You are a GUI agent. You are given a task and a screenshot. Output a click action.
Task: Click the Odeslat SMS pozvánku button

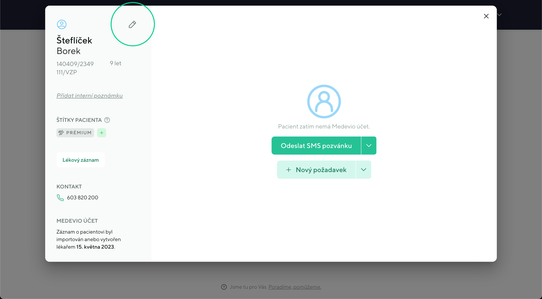coord(316,145)
